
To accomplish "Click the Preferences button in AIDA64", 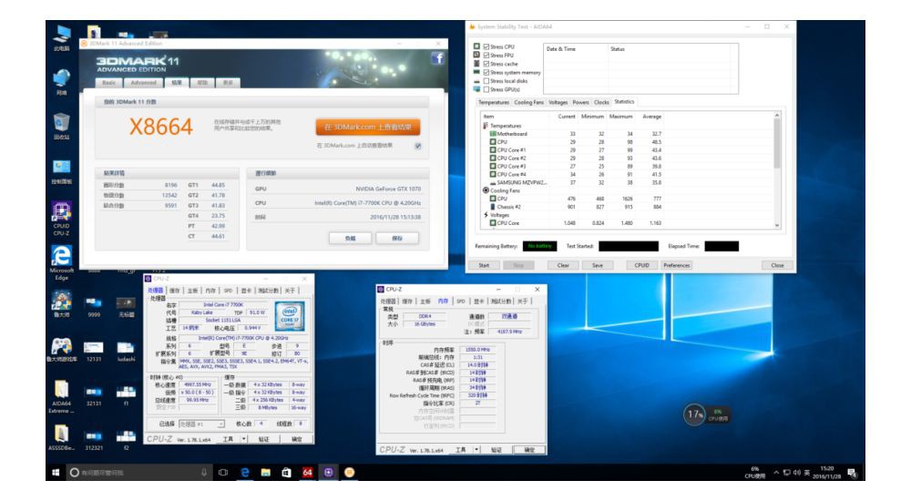I will [x=676, y=265].
